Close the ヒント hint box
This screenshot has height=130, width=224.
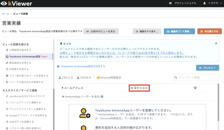click(x=216, y=43)
